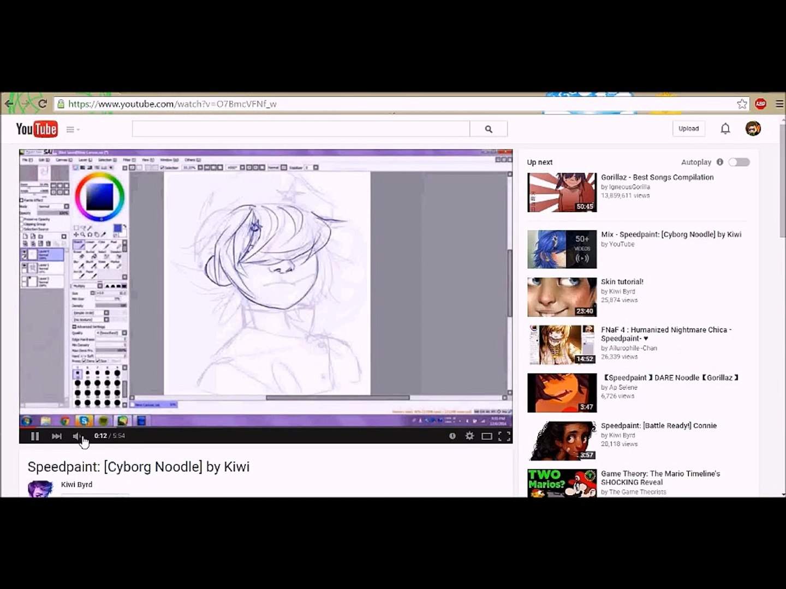View site info via the green padlock
The width and height of the screenshot is (786, 589).
click(x=61, y=104)
